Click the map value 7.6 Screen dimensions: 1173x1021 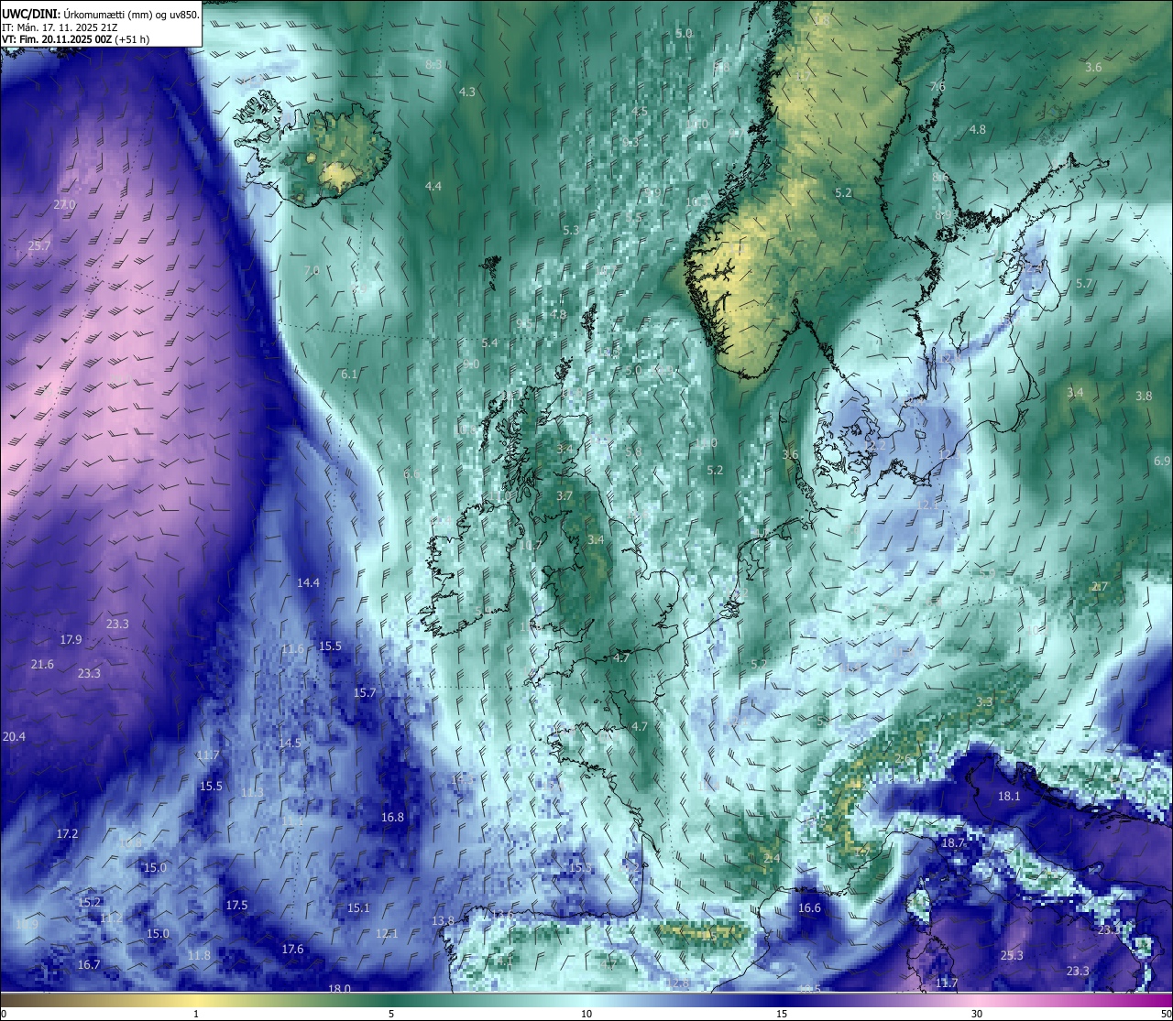(937, 86)
